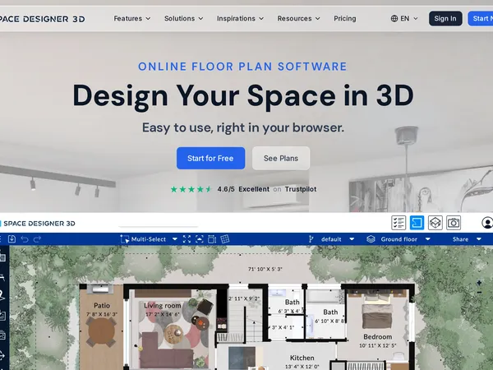Open the Features menu
This screenshot has height=370, width=493.
tap(132, 19)
